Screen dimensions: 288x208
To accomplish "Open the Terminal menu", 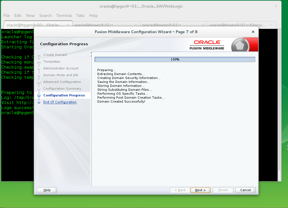I will (64, 15).
